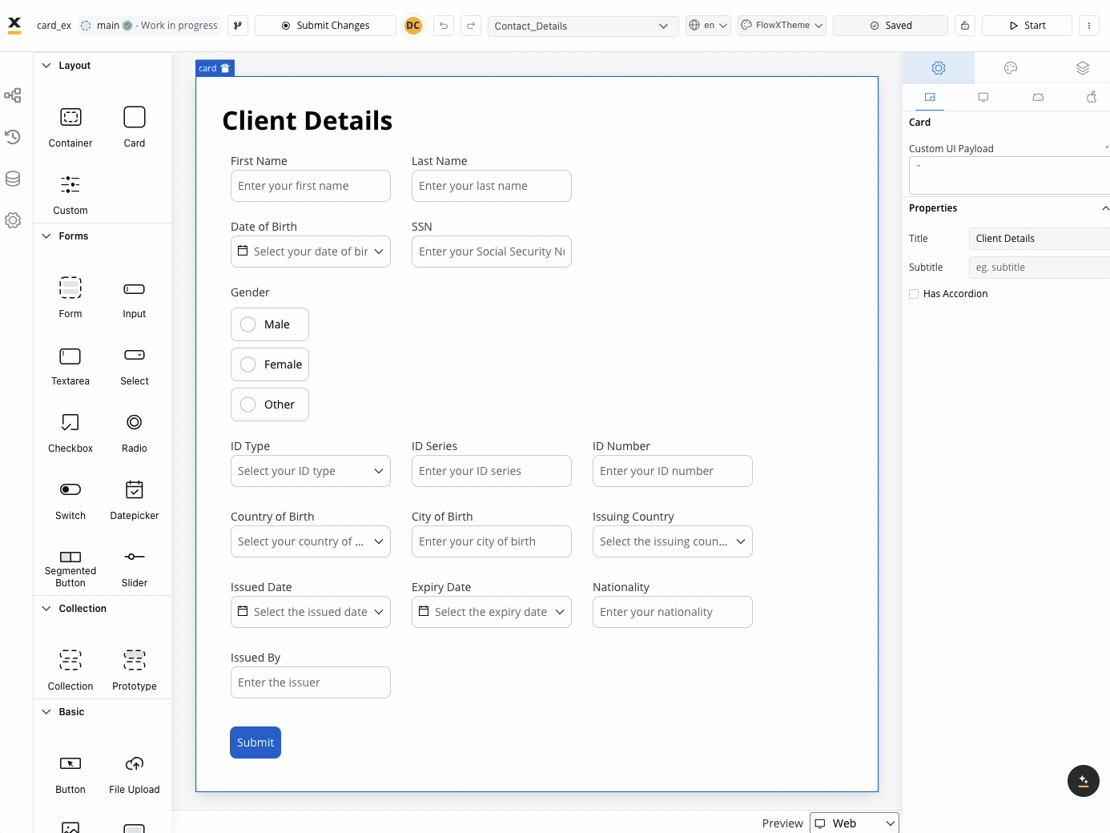The image size is (1110, 833).
Task: Select the Slider component
Action: click(135, 567)
